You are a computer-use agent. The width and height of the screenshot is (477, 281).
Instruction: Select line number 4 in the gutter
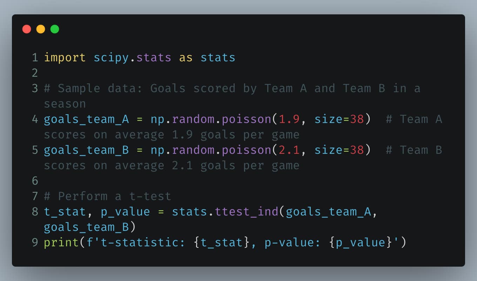tap(35, 119)
